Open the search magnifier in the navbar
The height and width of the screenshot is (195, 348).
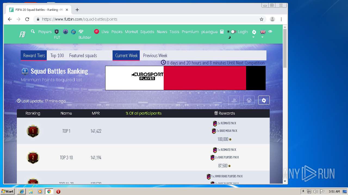pos(33,31)
